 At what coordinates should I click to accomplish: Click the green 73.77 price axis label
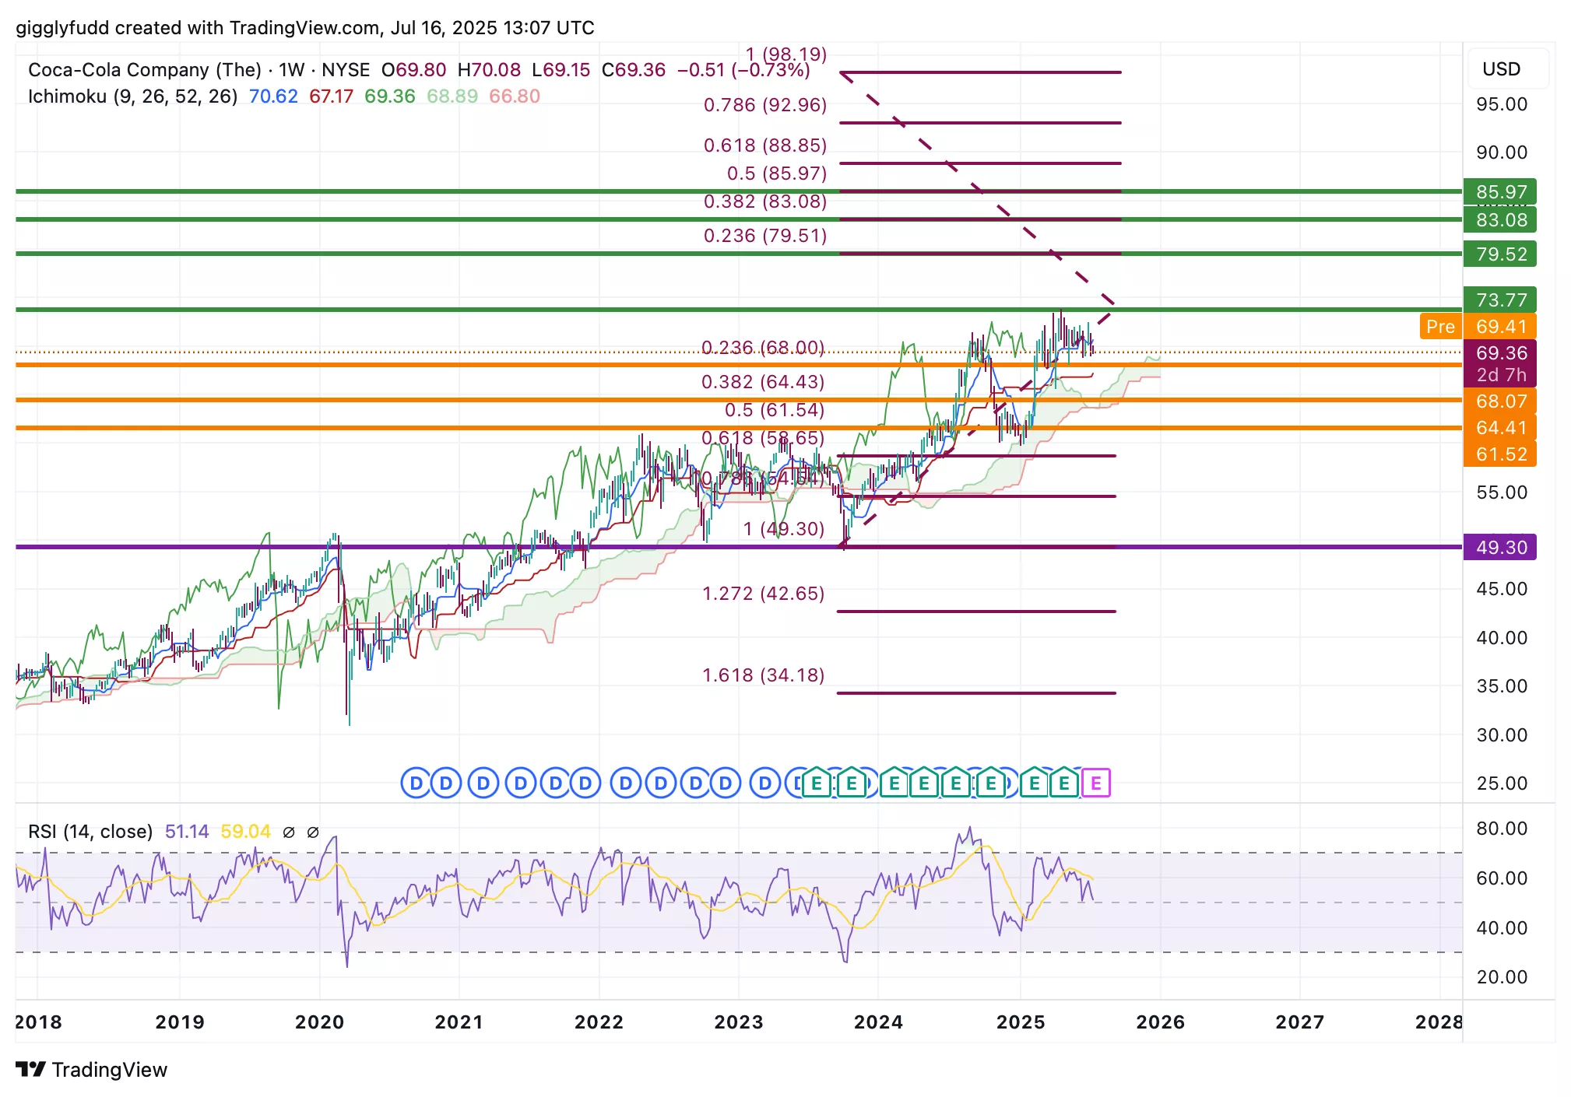point(1501,300)
